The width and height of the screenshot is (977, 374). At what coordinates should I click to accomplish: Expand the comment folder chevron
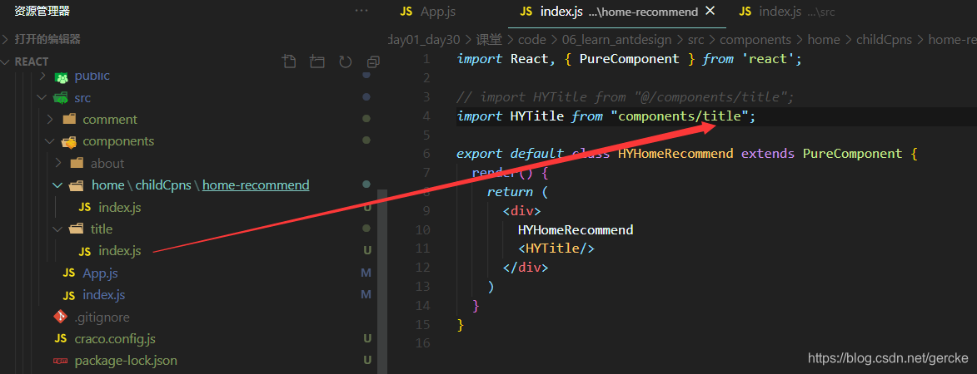click(x=51, y=120)
